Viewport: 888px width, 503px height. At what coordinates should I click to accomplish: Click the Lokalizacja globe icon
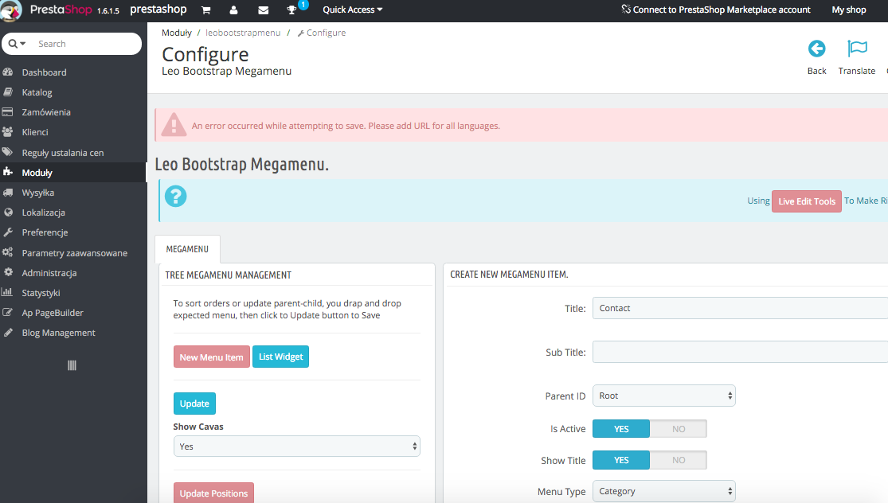pos(8,213)
